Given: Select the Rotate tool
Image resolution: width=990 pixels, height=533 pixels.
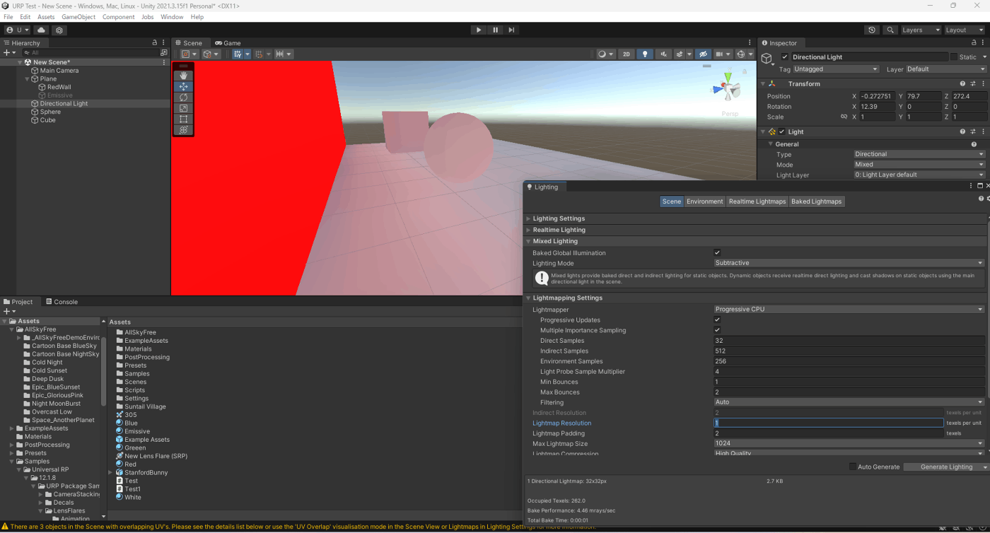Looking at the screenshot, I should tap(183, 97).
